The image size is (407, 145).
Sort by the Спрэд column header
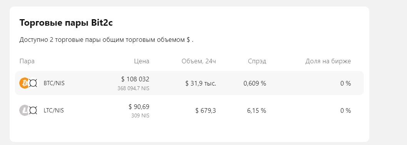point(257,61)
